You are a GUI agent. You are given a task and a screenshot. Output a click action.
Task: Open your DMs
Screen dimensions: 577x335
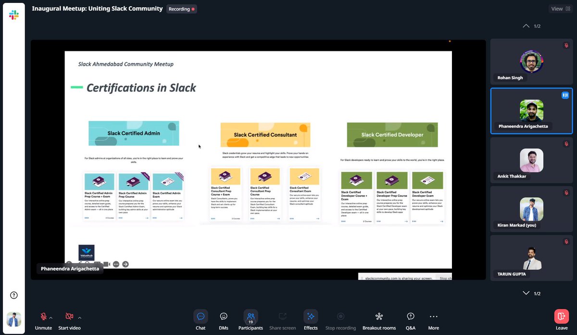point(223,317)
